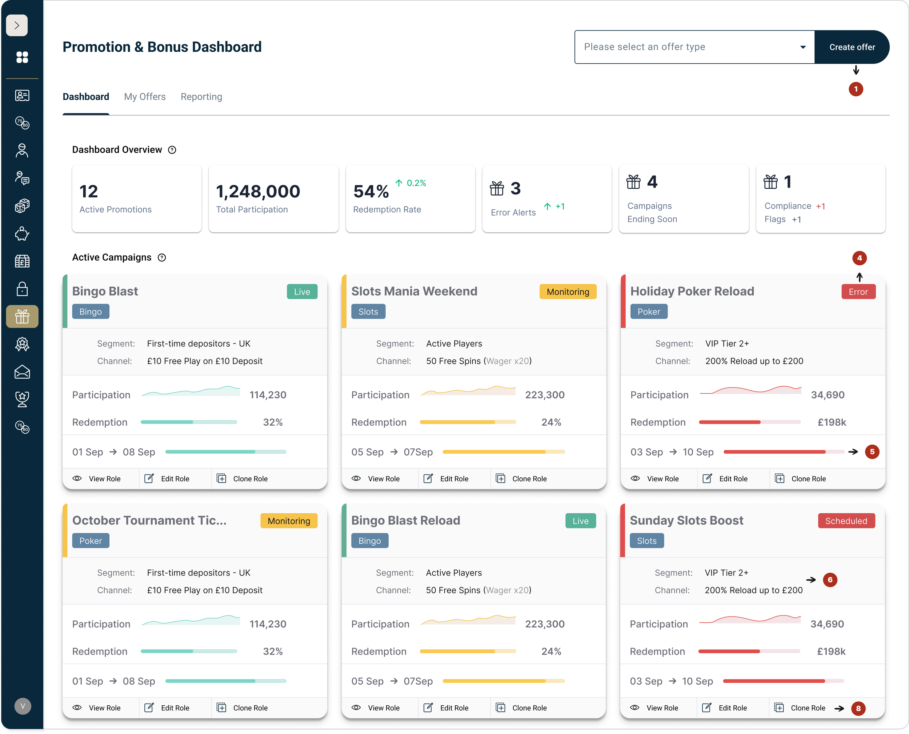
Task: Click the ID card sidebar icon
Action: click(x=22, y=96)
